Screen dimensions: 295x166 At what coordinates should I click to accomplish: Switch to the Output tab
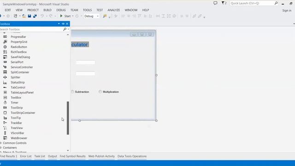point(52,156)
